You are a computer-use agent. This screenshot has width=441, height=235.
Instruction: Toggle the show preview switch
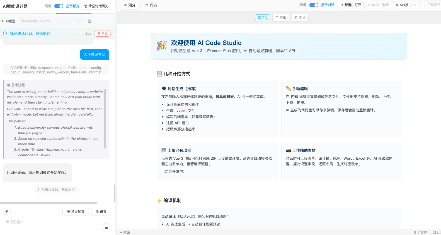tap(59, 6)
